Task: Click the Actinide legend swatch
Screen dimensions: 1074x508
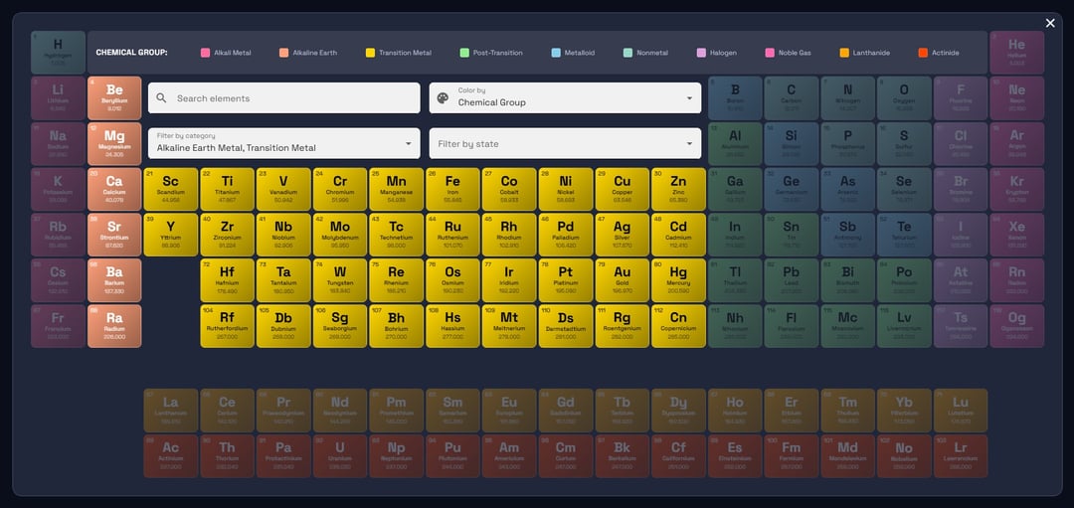Action: click(x=923, y=53)
